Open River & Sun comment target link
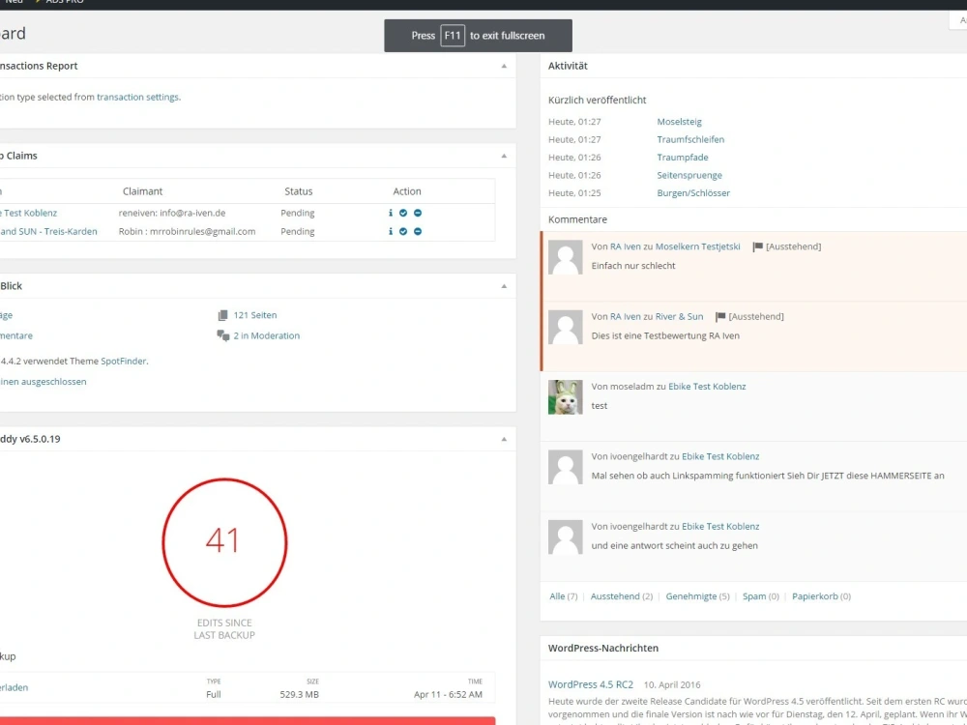 point(679,316)
